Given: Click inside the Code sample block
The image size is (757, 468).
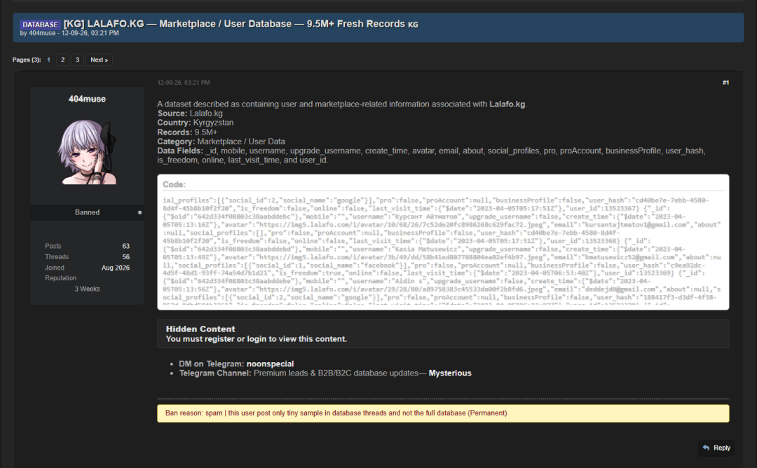Looking at the screenshot, I should (443, 249).
